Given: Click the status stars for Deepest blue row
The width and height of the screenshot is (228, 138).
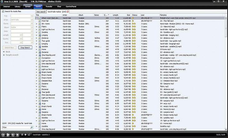Looking at the screenshot, I should (134, 81).
